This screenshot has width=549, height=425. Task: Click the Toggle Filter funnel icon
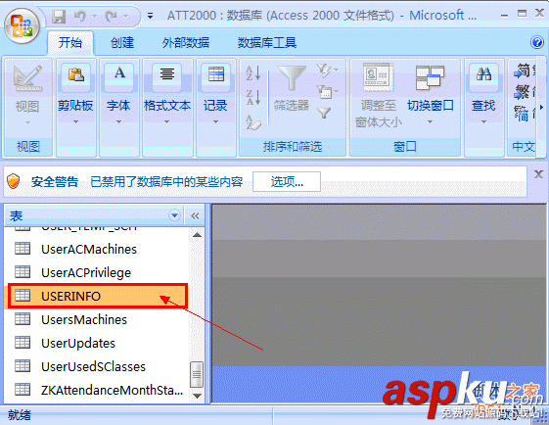click(x=324, y=113)
